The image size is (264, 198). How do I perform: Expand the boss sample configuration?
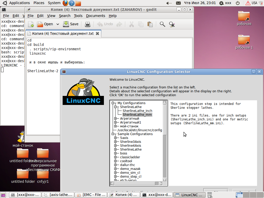coord(115,153)
